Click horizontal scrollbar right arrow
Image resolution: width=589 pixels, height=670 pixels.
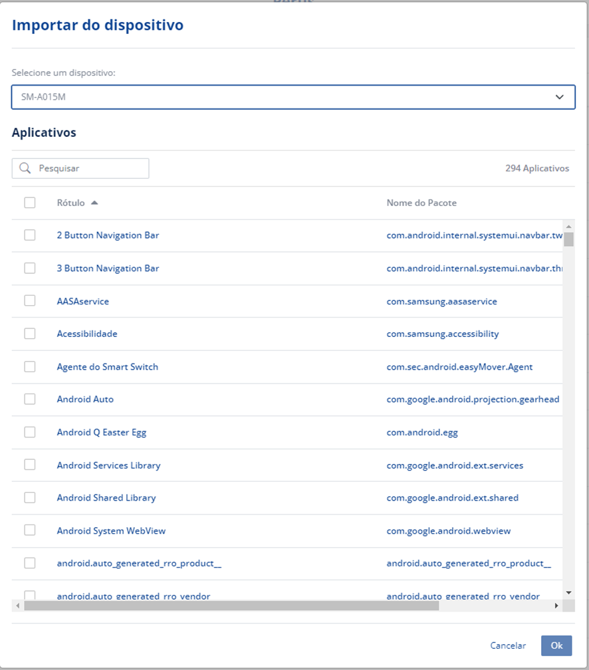click(556, 606)
